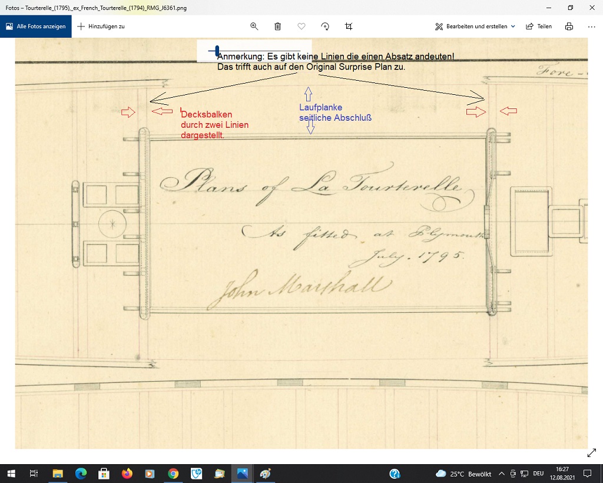Open the more options ellipsis menu

pyautogui.click(x=591, y=27)
